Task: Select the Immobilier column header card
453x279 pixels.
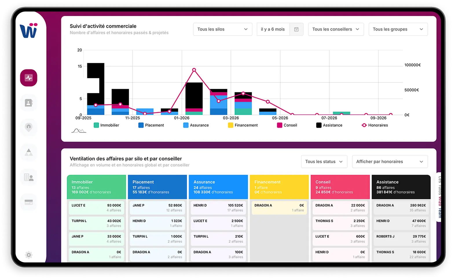Action: 96,187
